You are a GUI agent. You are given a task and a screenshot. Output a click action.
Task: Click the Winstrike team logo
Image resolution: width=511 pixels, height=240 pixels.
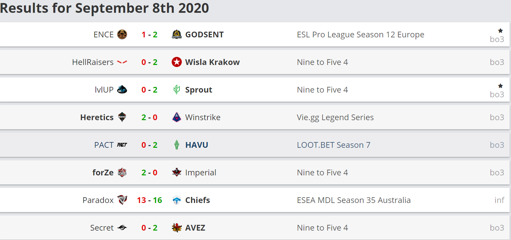tap(177, 117)
